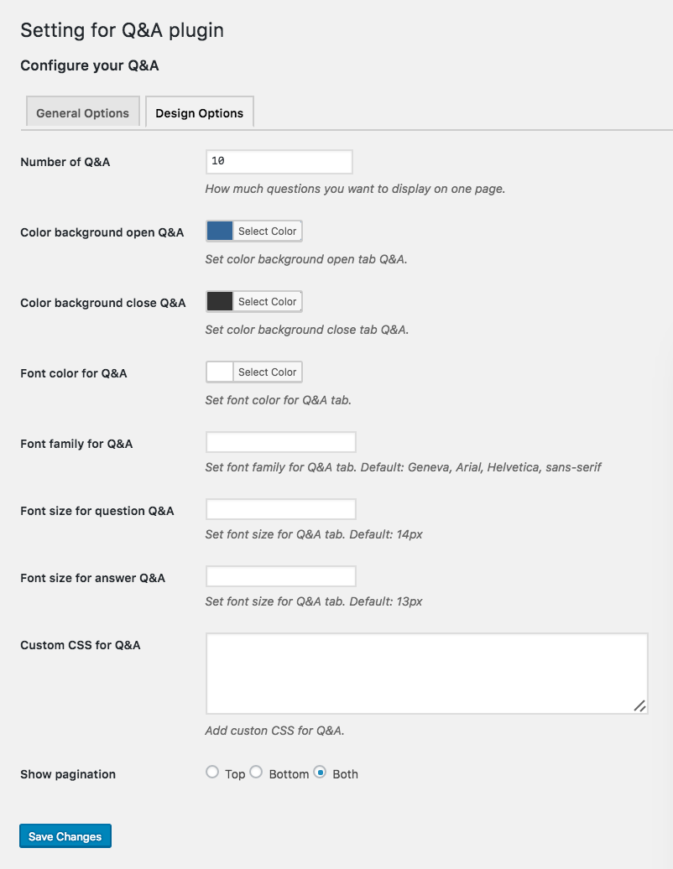Select Color for Q&A font color

click(267, 372)
